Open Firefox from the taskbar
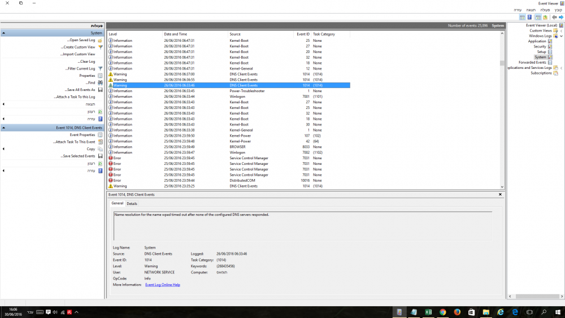 (x=457, y=312)
